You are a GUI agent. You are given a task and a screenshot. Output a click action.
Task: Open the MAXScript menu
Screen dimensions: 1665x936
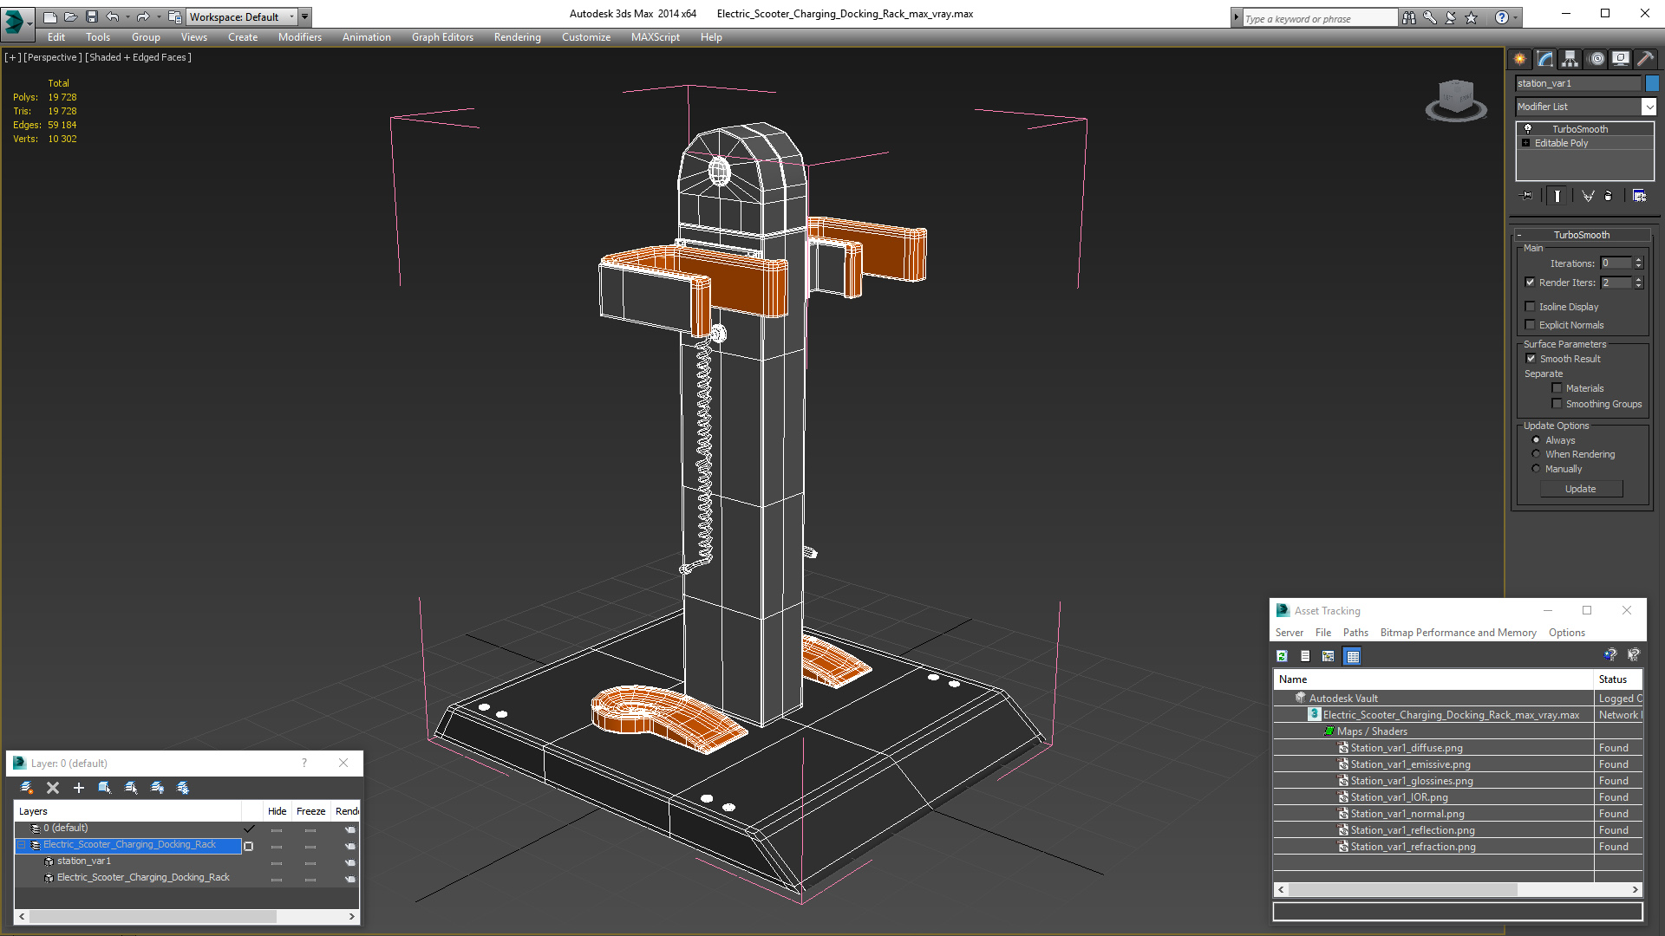656,37
